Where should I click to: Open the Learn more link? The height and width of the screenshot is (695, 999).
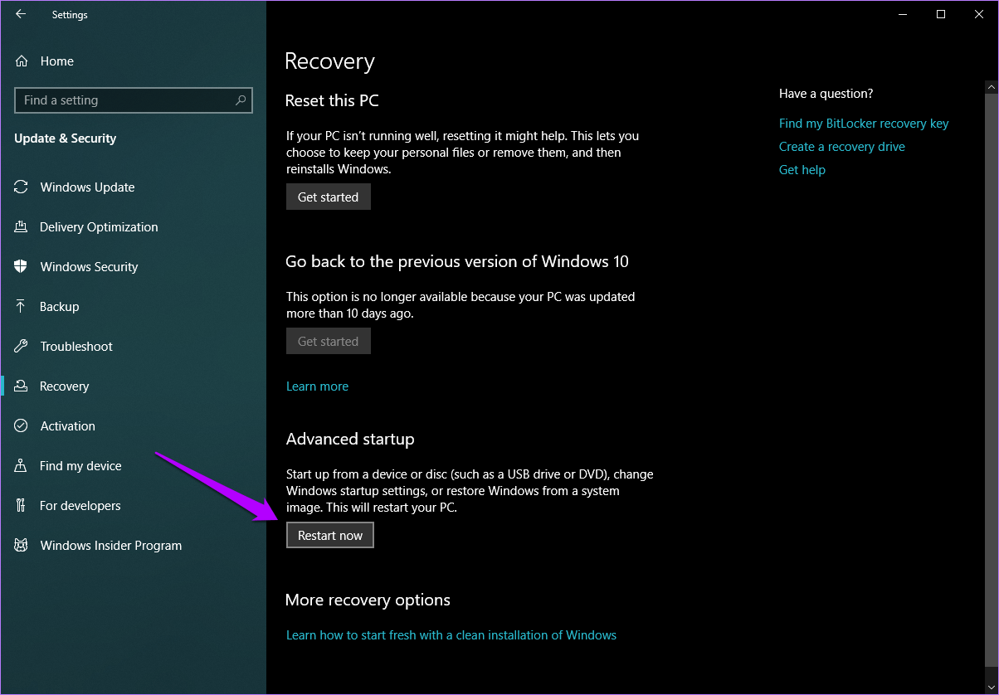click(317, 386)
